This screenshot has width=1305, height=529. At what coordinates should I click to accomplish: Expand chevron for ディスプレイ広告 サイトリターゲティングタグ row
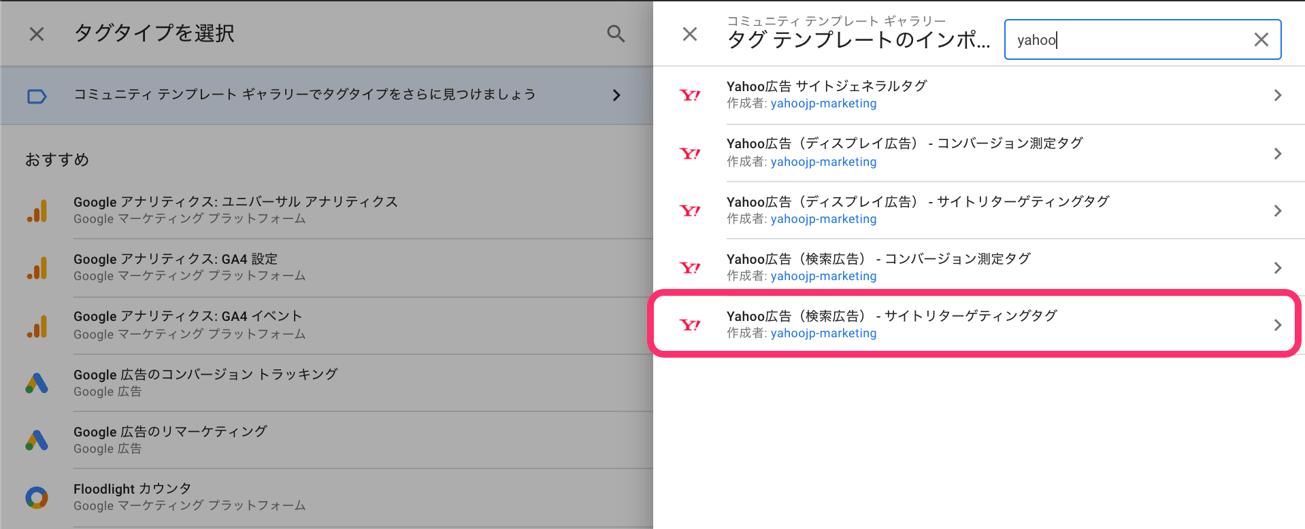(x=1277, y=211)
